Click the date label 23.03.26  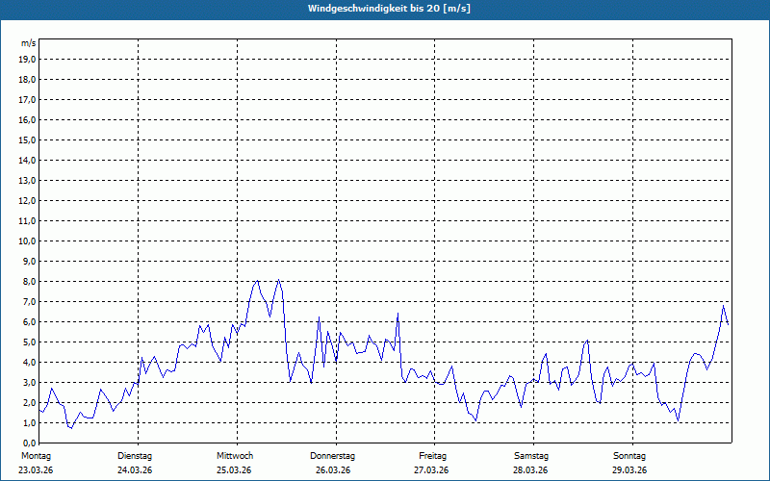(35, 470)
